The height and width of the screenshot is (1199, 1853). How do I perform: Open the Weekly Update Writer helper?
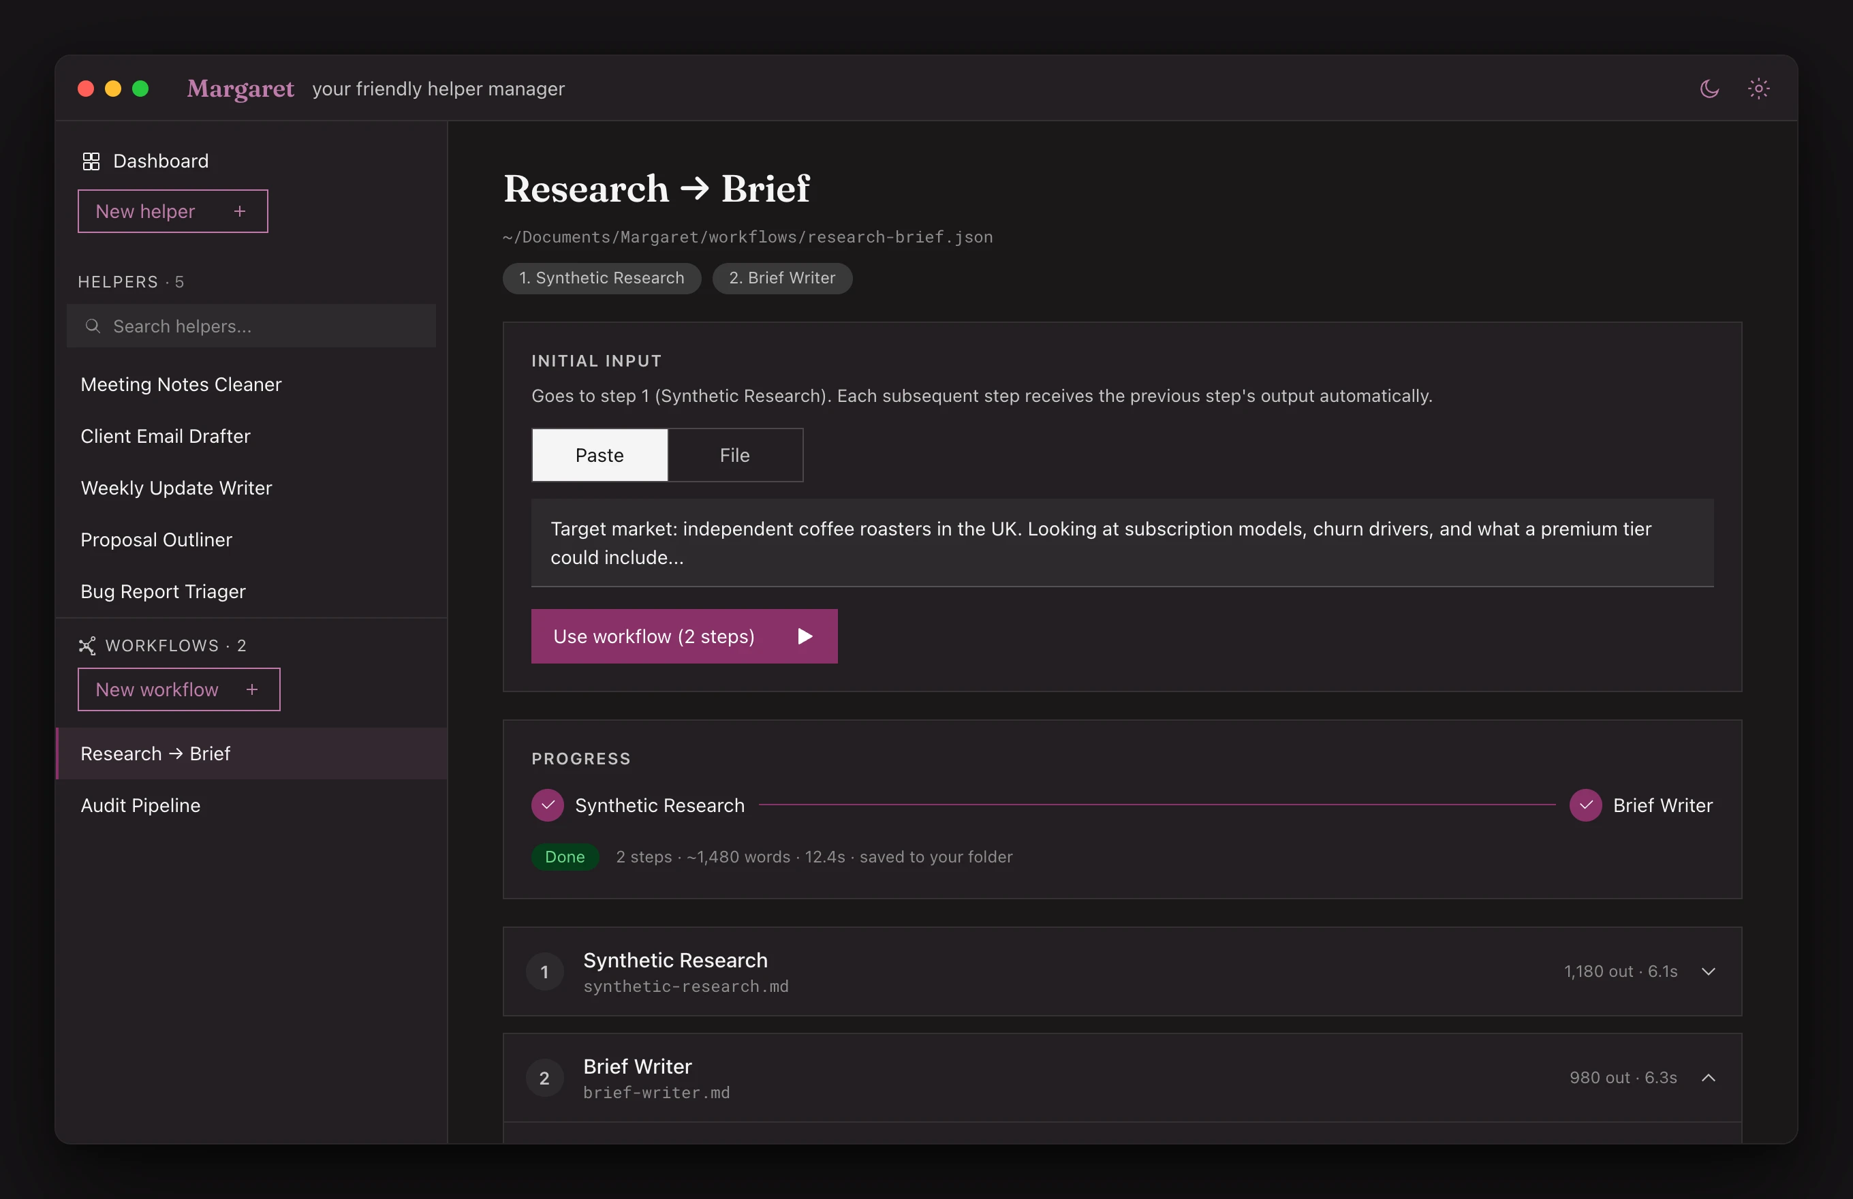(251, 488)
